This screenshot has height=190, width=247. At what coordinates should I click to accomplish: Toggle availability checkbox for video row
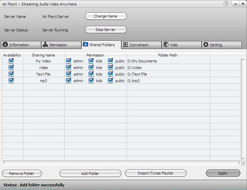11,67
